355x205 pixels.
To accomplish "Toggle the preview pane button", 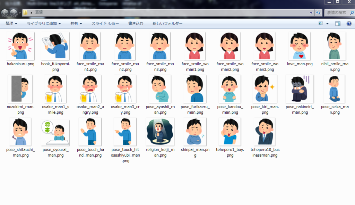I will point(338,24).
